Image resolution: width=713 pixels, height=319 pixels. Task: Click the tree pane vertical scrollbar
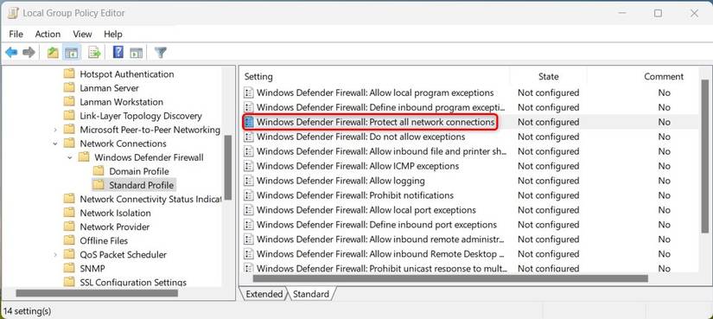[x=228, y=168]
